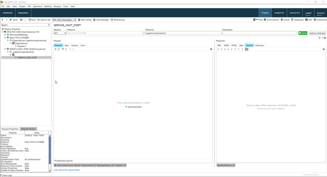Open the Method GET dropdown
The height and width of the screenshot is (177, 327).
(60, 33)
